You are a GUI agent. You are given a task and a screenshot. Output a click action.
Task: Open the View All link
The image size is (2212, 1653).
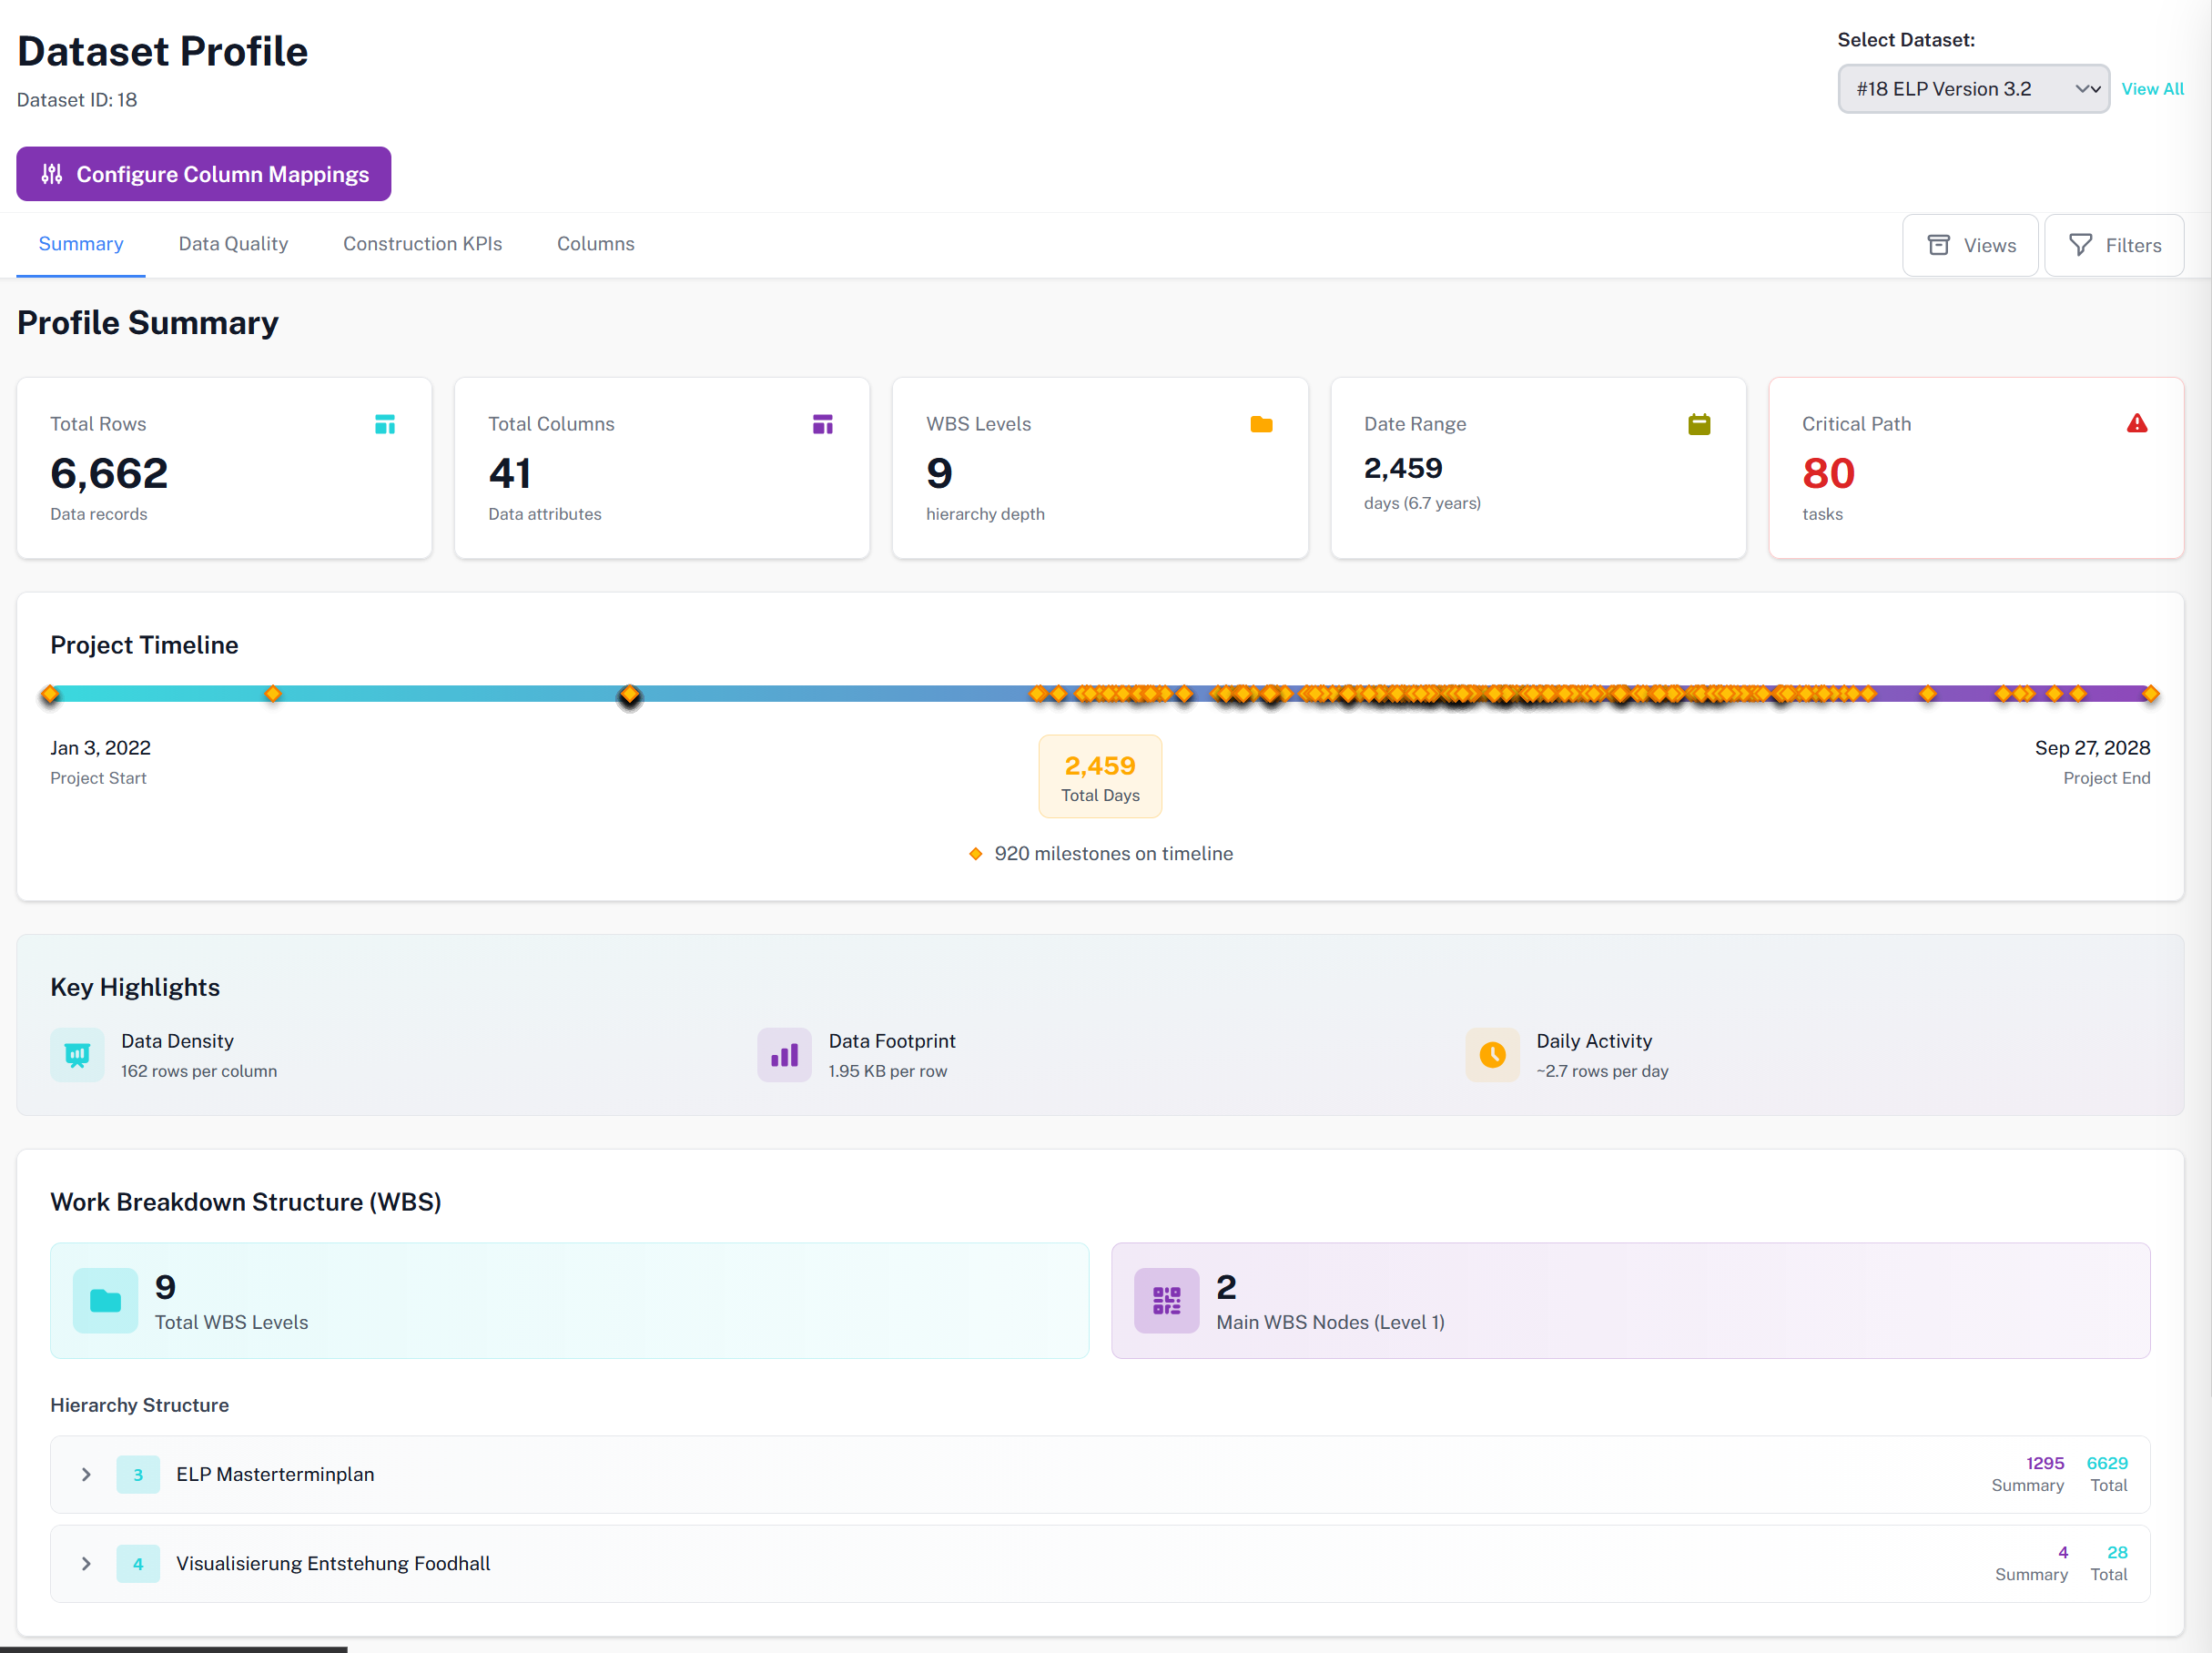[x=2152, y=89]
